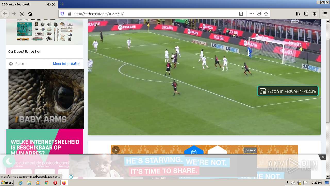Open the Meer informatie link
Image resolution: width=330 pixels, height=186 pixels.
[x=66, y=64]
